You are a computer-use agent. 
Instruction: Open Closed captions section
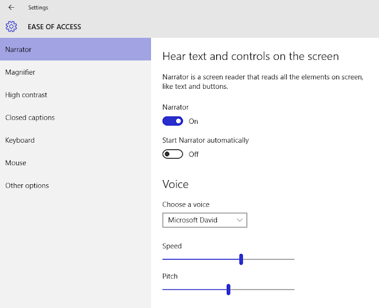[x=30, y=117]
